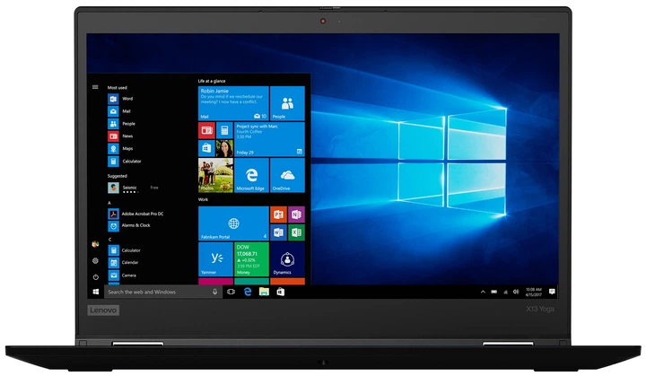The width and height of the screenshot is (646, 376).
Task: Open Store from the taskbar
Action: point(281,292)
